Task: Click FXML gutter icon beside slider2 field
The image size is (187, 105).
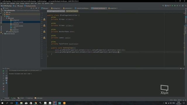Action: 44,25
